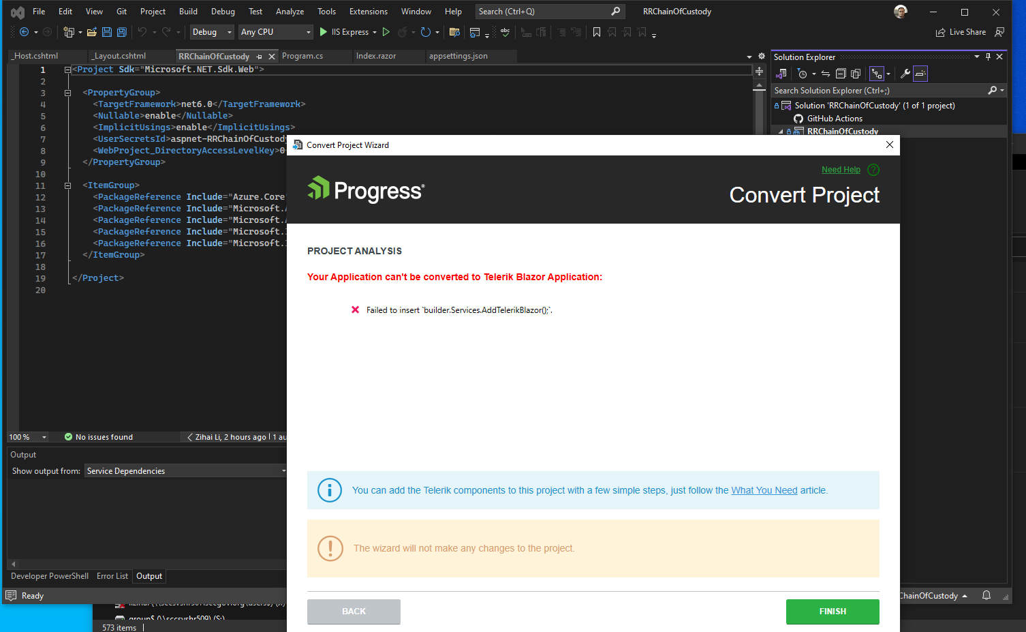Open the open-documents list dropdown arrow

(x=749, y=57)
